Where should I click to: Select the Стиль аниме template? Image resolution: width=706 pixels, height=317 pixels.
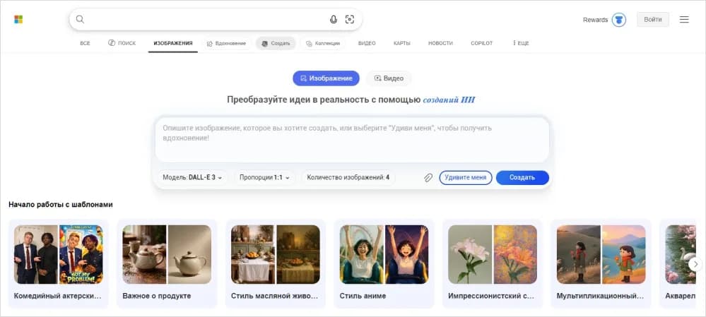coord(384,265)
